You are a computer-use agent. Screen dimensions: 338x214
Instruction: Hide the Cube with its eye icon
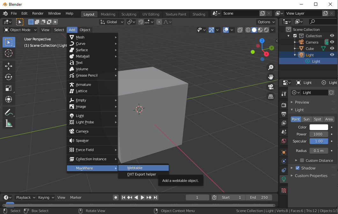coord(332,48)
